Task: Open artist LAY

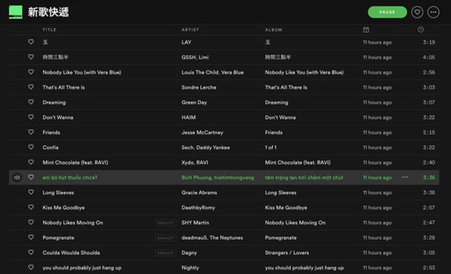Action: point(187,42)
